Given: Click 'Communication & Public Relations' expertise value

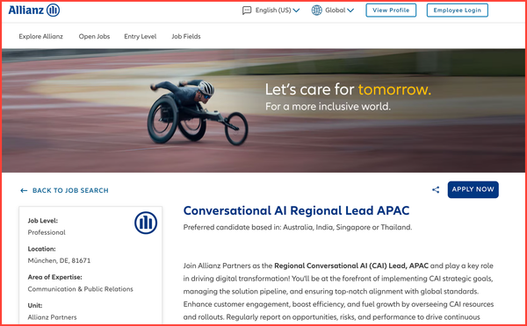Looking at the screenshot, I should [80, 289].
